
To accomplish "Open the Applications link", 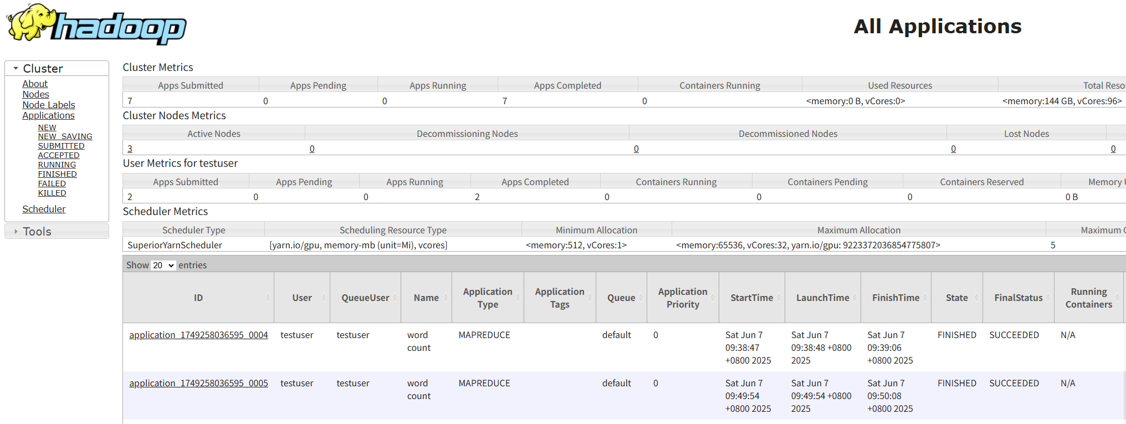I will [x=48, y=115].
